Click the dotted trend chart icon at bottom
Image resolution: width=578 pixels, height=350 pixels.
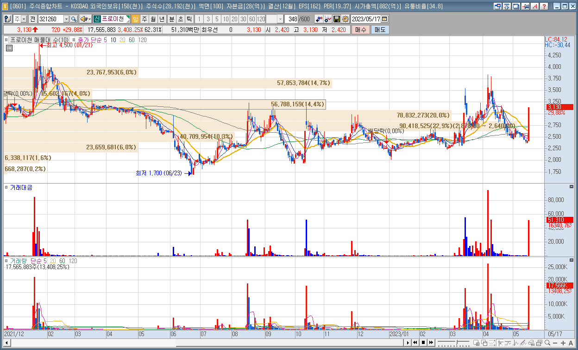[x=492, y=343]
